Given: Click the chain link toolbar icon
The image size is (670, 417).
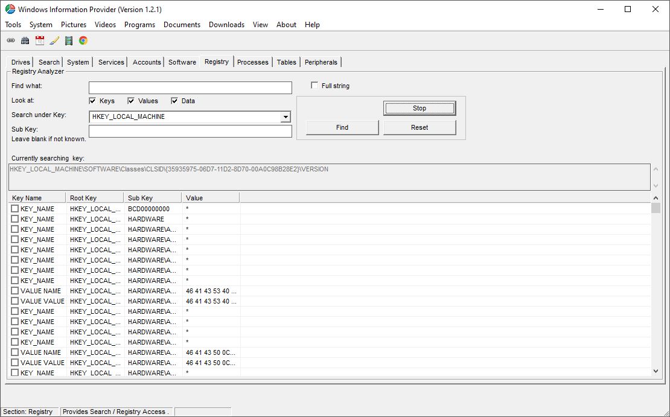Looking at the screenshot, I should coord(10,40).
